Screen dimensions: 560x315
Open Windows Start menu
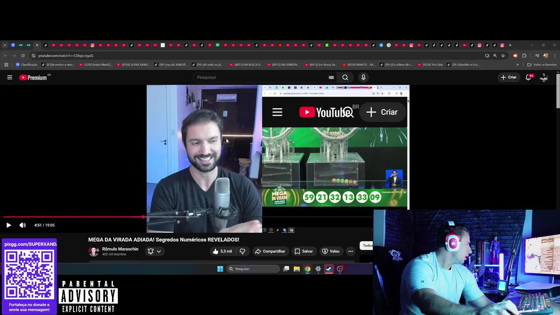click(x=220, y=269)
